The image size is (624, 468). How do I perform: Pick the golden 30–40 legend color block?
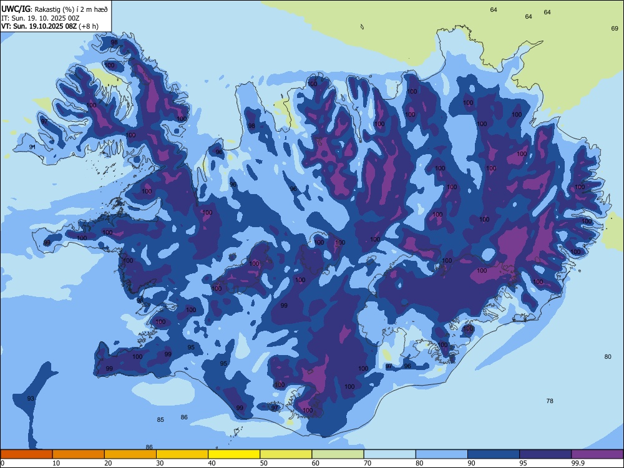tap(182, 454)
